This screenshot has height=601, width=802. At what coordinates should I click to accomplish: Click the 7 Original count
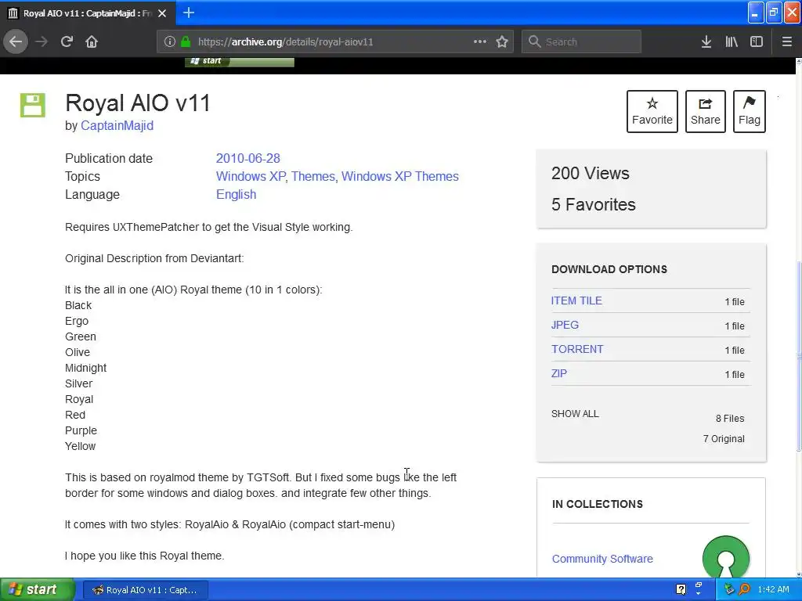pos(724,439)
